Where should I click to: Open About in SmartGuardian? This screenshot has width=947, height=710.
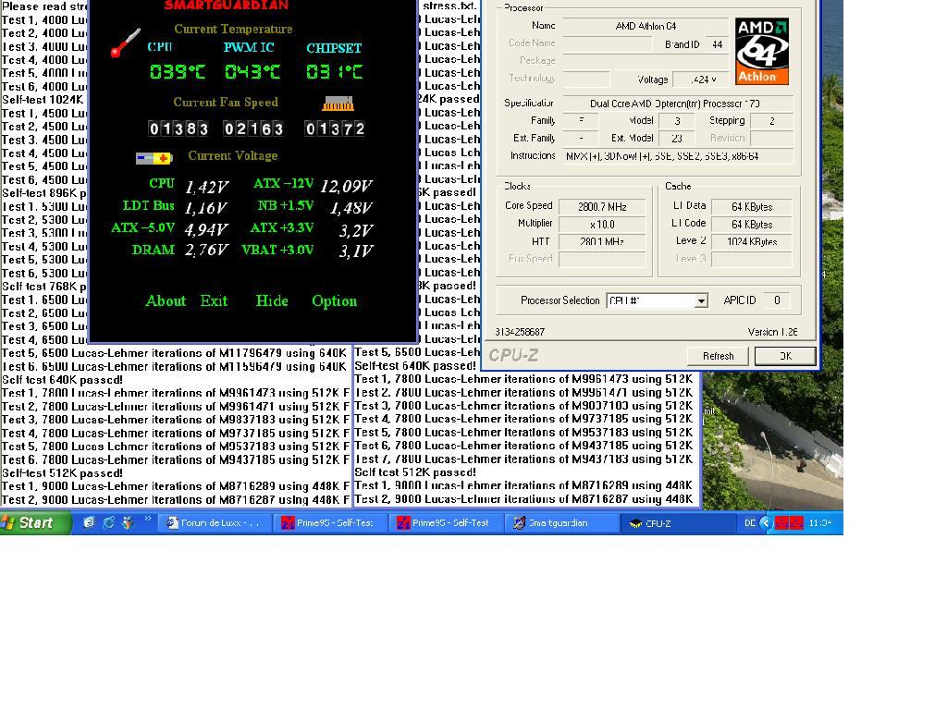pyautogui.click(x=166, y=300)
